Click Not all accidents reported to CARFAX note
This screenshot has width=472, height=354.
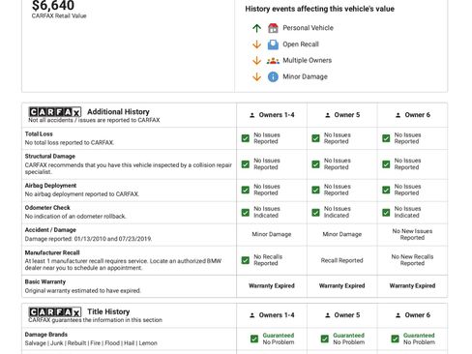94,120
